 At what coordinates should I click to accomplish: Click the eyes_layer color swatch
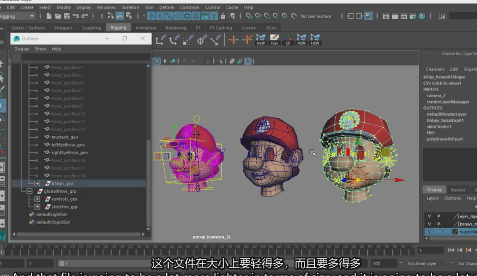click(x=455, y=217)
